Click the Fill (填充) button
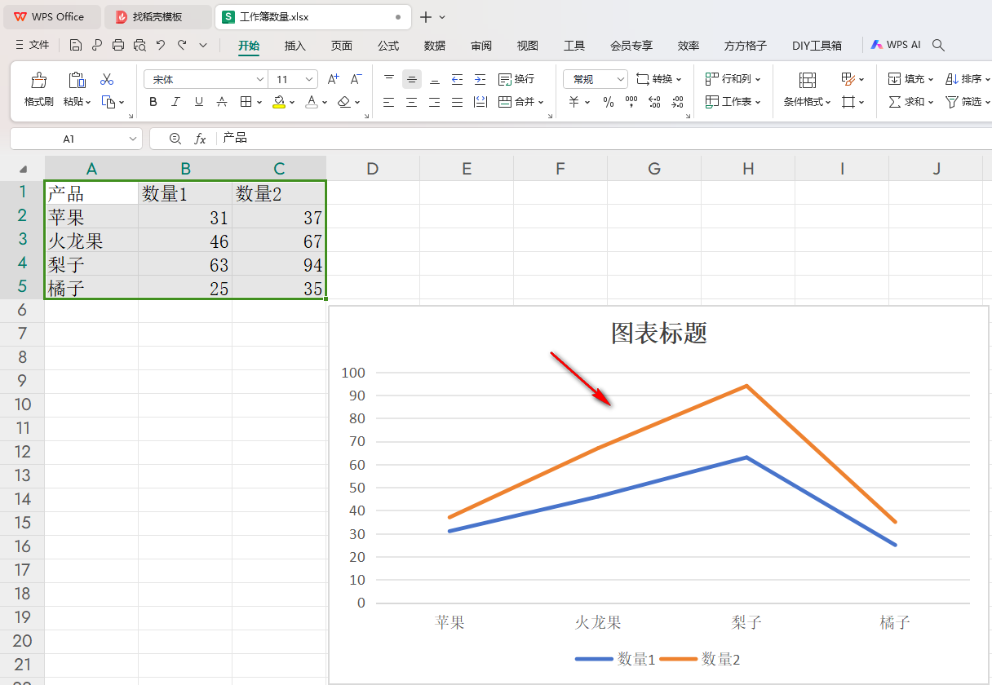Image resolution: width=992 pixels, height=685 pixels. pyautogui.click(x=910, y=79)
